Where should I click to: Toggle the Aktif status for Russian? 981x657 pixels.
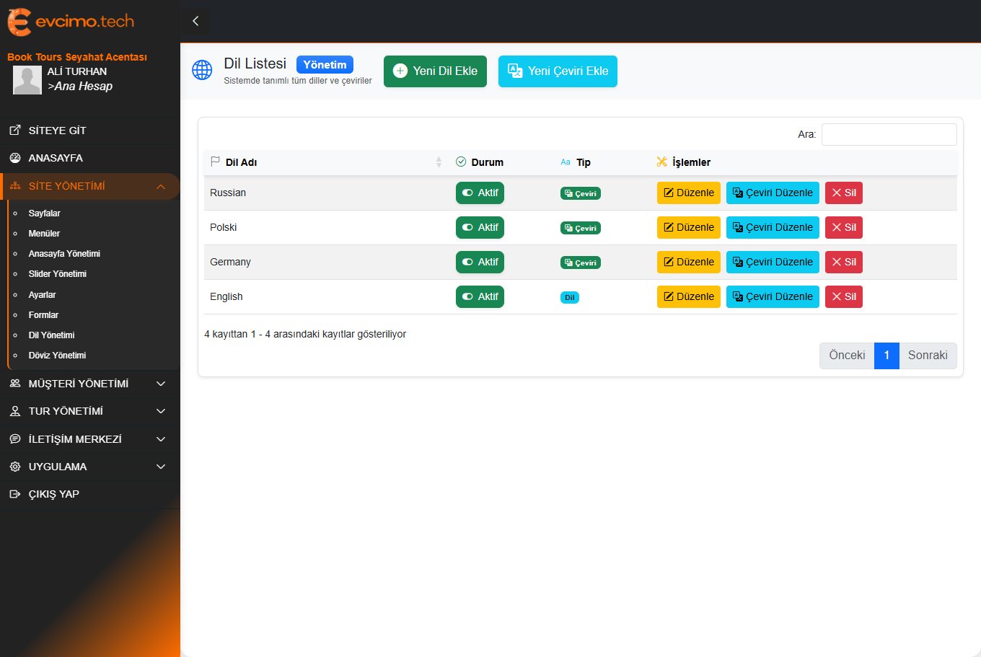click(480, 193)
